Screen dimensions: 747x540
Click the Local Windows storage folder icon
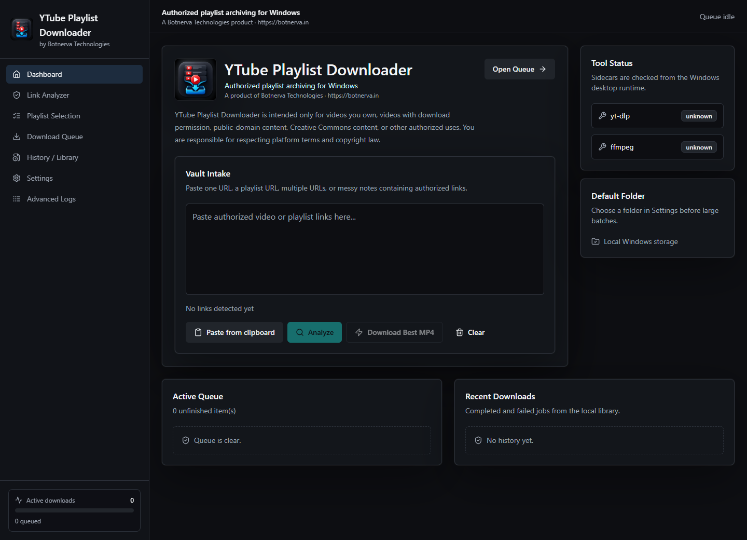[596, 241]
